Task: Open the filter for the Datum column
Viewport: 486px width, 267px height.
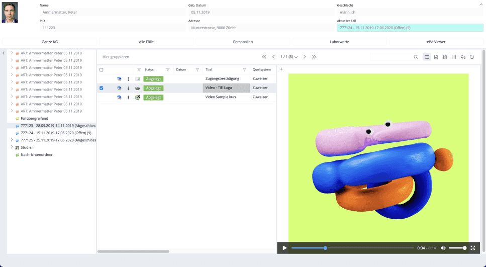Action: pyautogui.click(x=198, y=70)
